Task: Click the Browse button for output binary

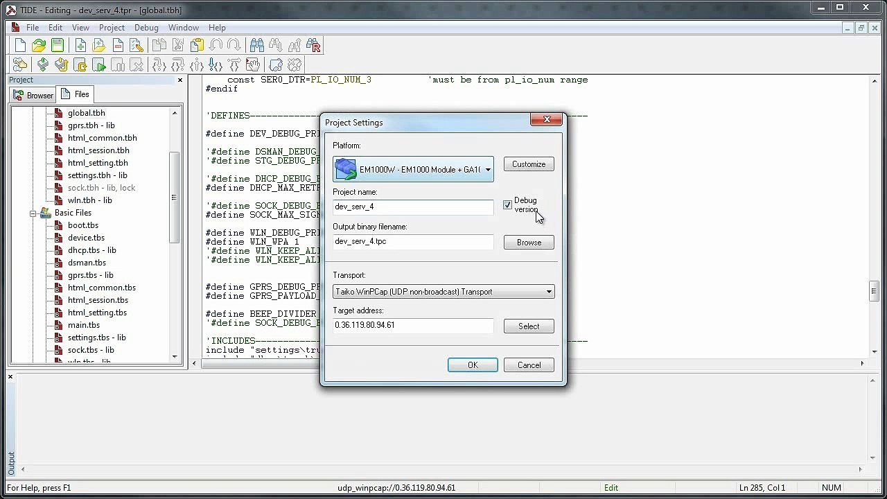Action: point(529,243)
